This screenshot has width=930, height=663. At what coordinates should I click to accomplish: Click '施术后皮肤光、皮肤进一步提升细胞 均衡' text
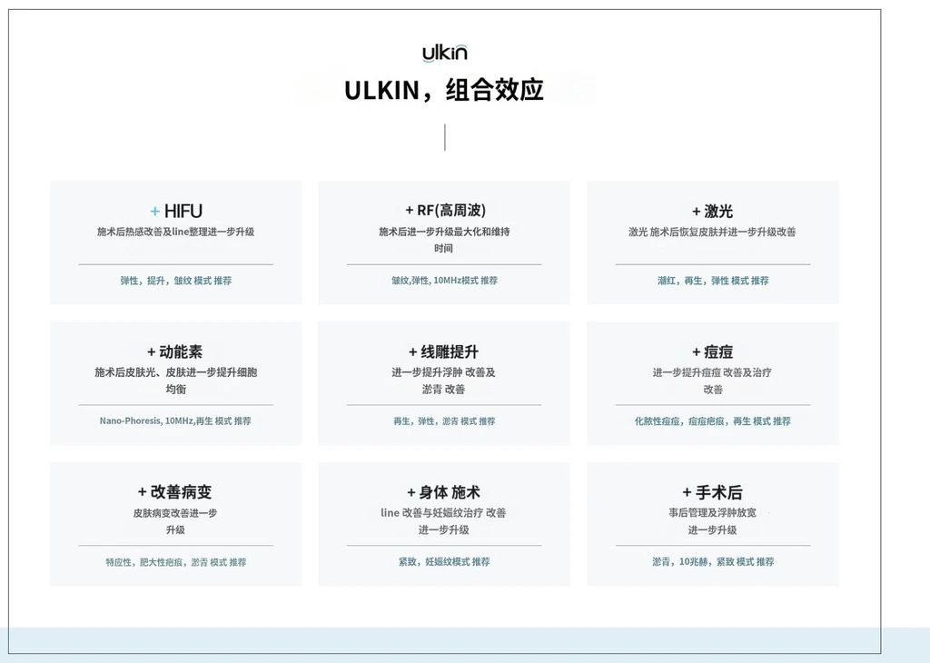(x=175, y=381)
